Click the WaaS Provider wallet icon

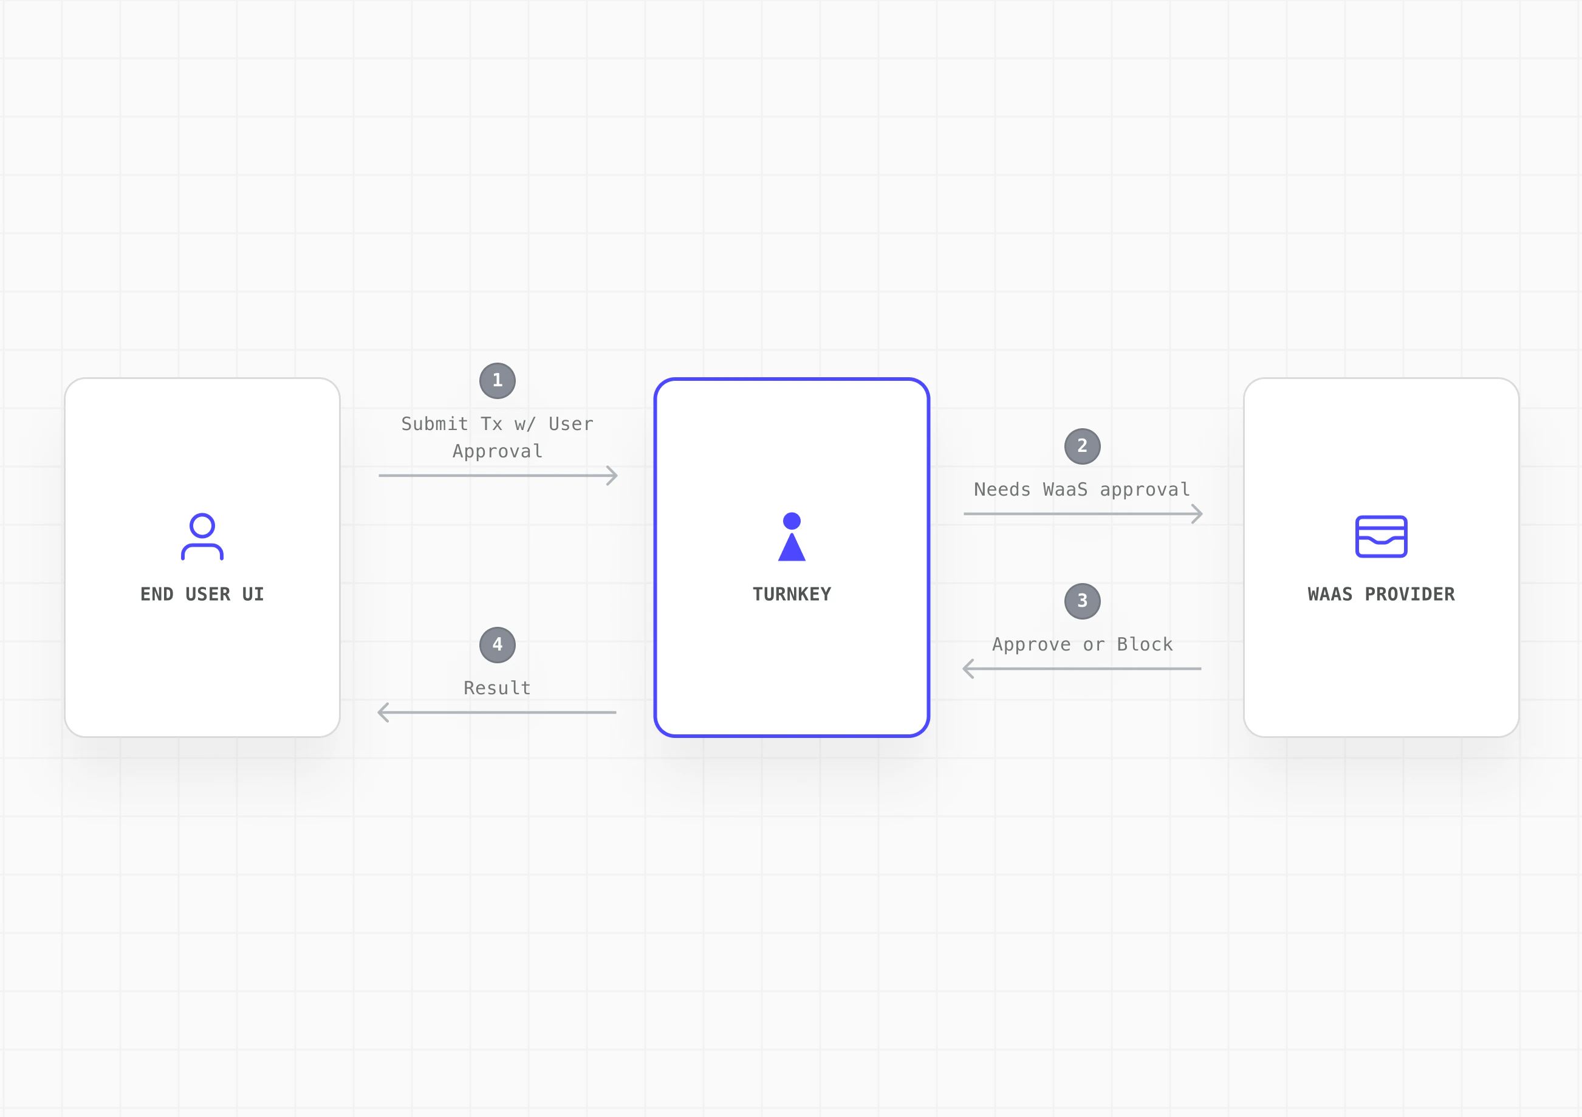pyautogui.click(x=1381, y=536)
